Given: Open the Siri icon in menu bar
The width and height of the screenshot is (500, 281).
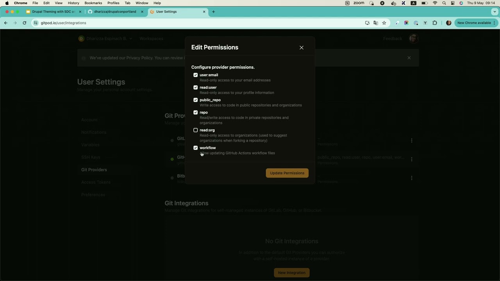Looking at the screenshot, I should [461, 3].
